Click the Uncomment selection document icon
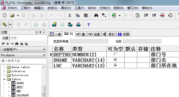The image size is (179, 97). tap(170, 15)
